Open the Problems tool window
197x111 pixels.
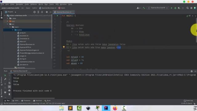pos(26,101)
